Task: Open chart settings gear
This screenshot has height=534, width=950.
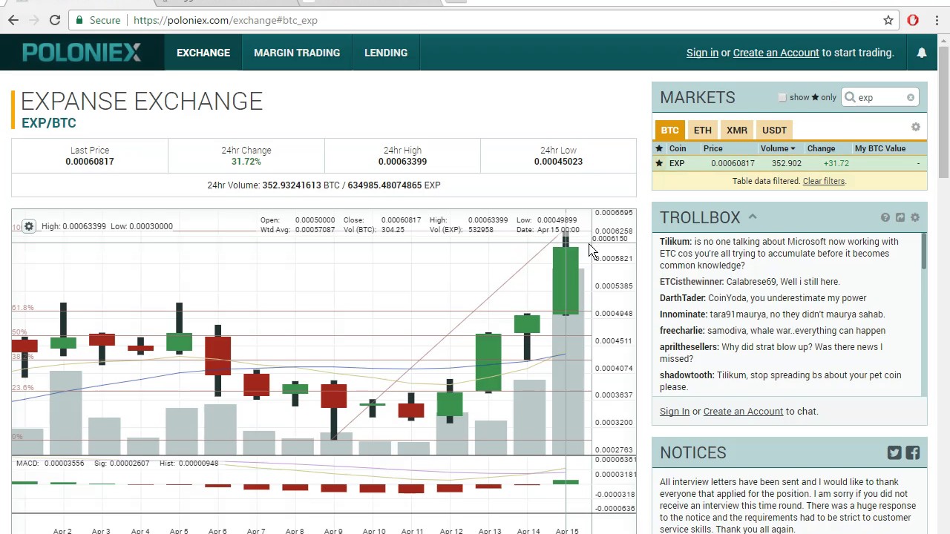Action: [x=29, y=226]
